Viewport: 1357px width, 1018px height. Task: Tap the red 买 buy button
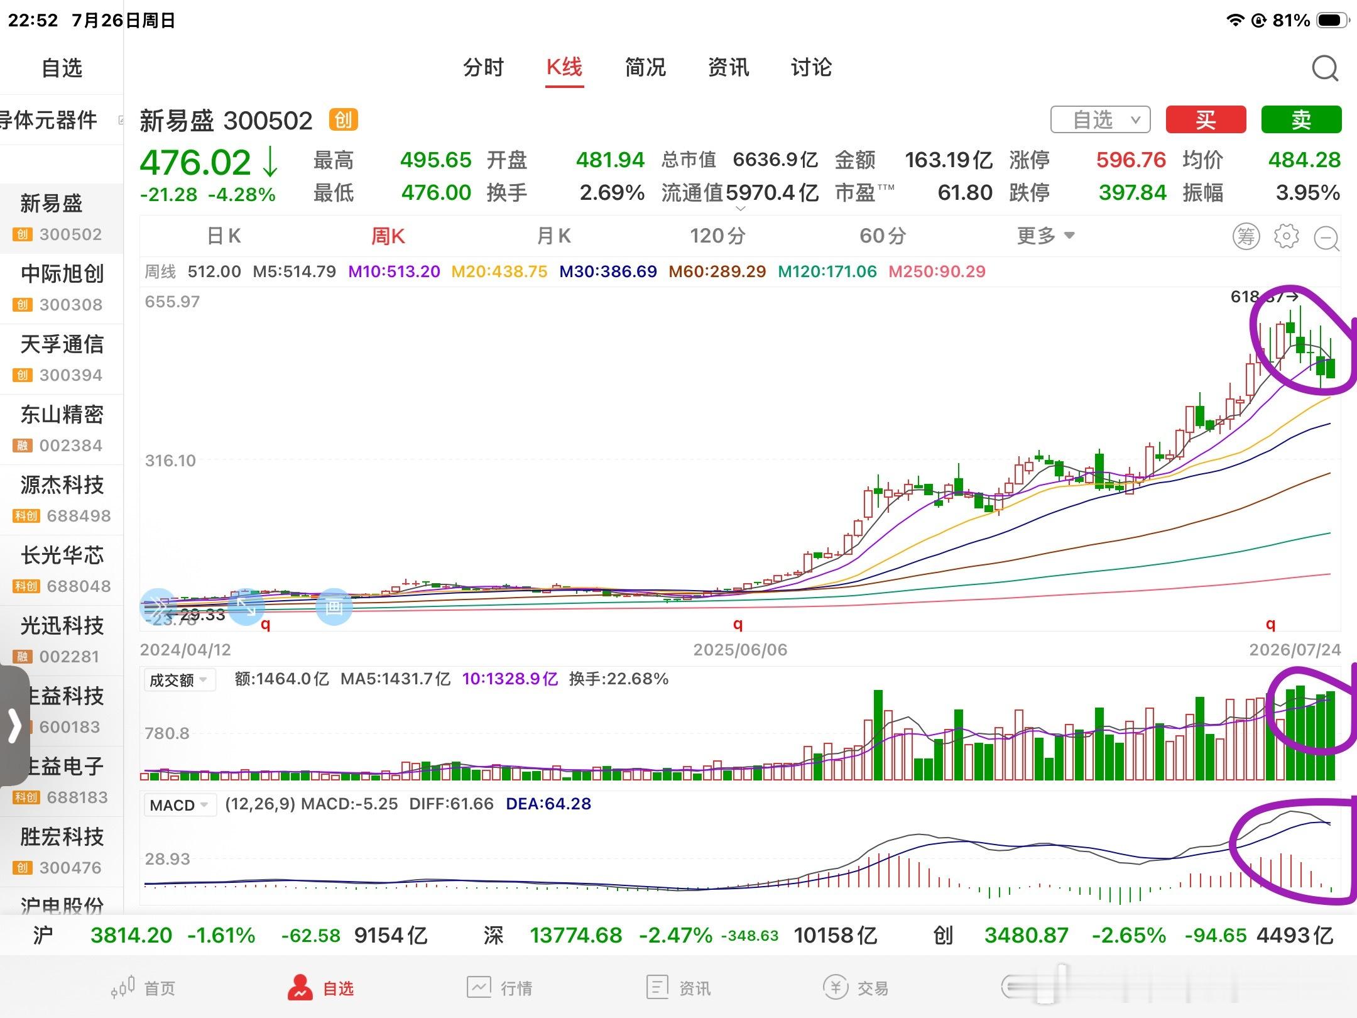point(1206,119)
